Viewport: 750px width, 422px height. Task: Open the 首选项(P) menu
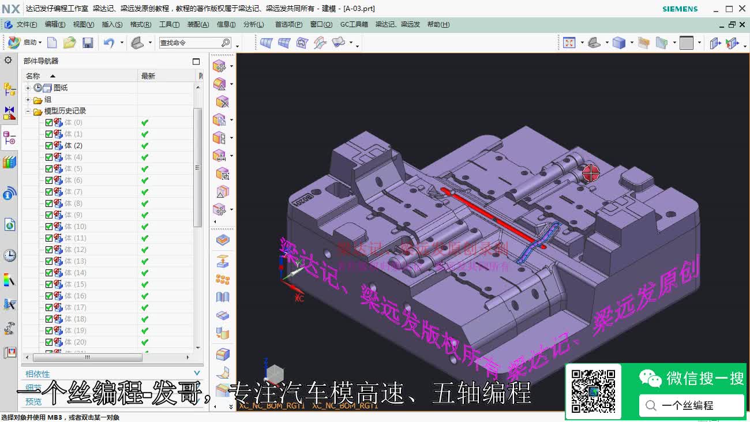click(288, 24)
